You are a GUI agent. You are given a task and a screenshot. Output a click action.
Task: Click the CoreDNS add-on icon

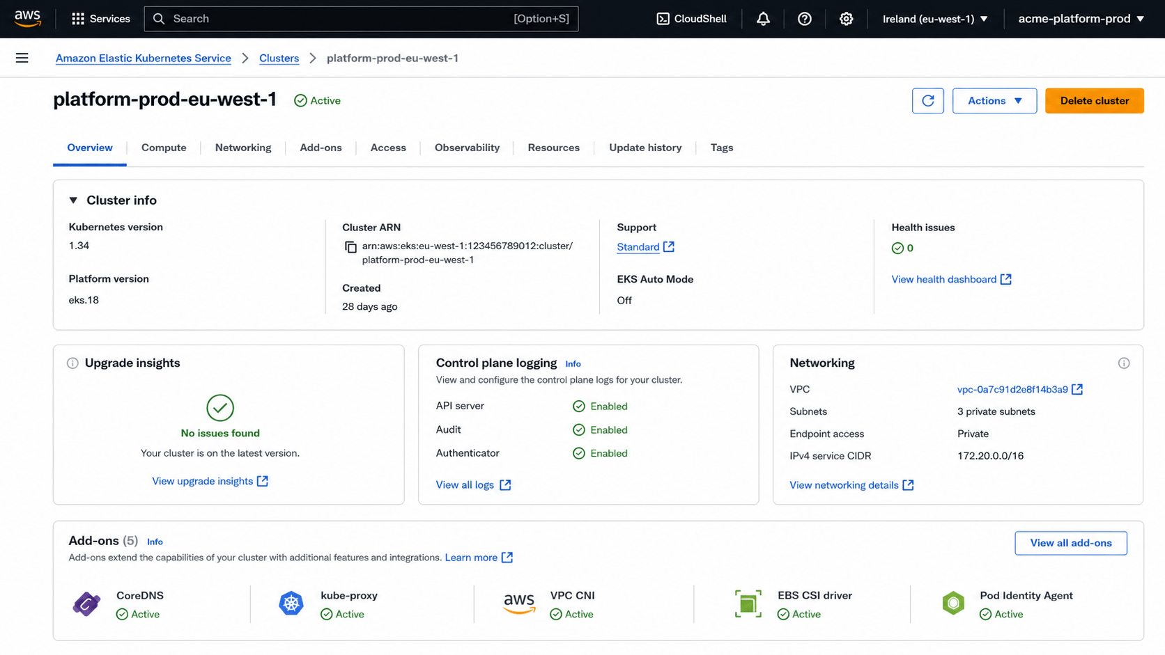click(86, 604)
